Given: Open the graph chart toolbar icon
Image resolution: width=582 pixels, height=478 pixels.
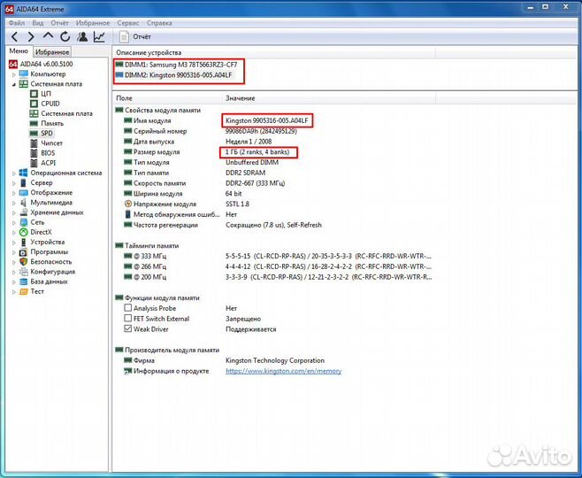Looking at the screenshot, I should pos(99,36).
